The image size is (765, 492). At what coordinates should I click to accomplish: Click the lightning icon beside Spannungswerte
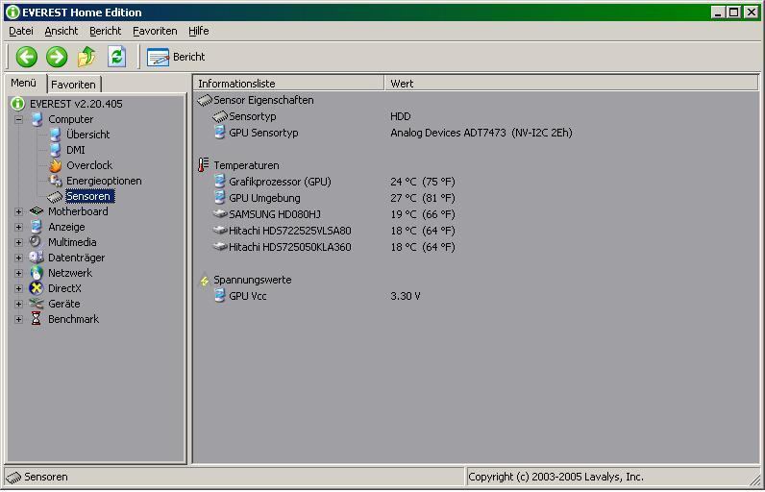click(205, 281)
